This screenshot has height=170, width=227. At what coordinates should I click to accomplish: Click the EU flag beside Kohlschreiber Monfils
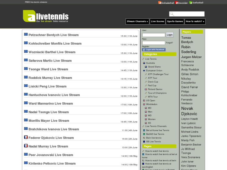[26, 43]
